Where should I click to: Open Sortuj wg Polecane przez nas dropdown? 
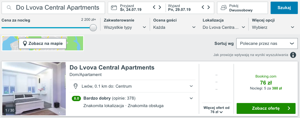(x=267, y=44)
